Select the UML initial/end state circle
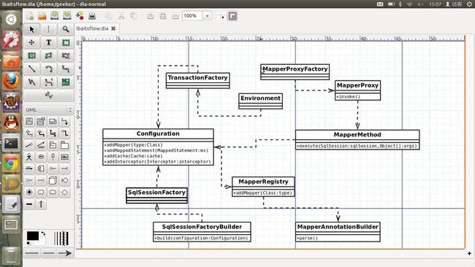The image size is (475, 267). tap(29, 193)
